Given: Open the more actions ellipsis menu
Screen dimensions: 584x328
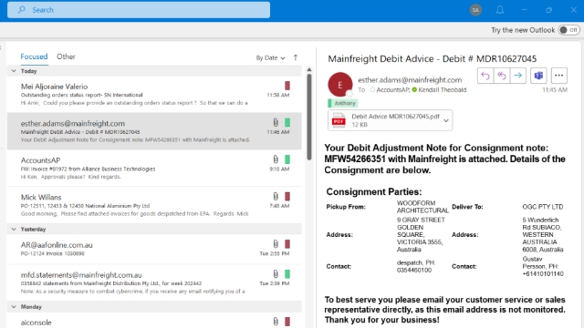Looking at the screenshot, I should (559, 76).
